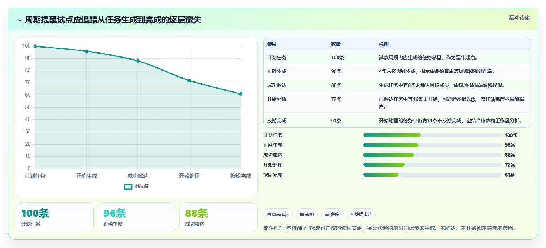Open the 100条 计划任务 stat card
This screenshot has height=248, width=546.
click(54, 217)
